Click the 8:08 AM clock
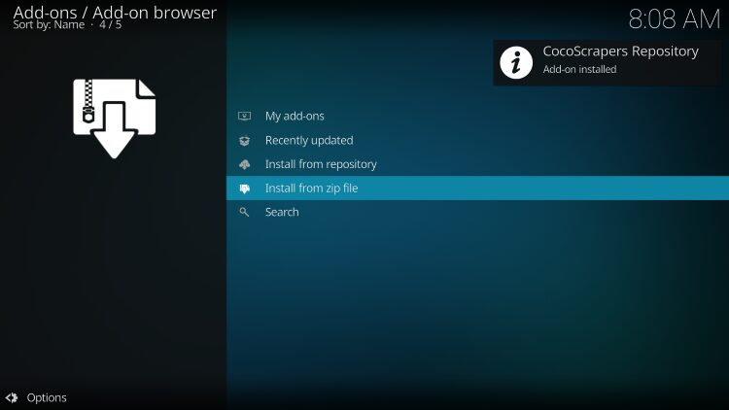Screen dimensions: 729x410 [675, 19]
